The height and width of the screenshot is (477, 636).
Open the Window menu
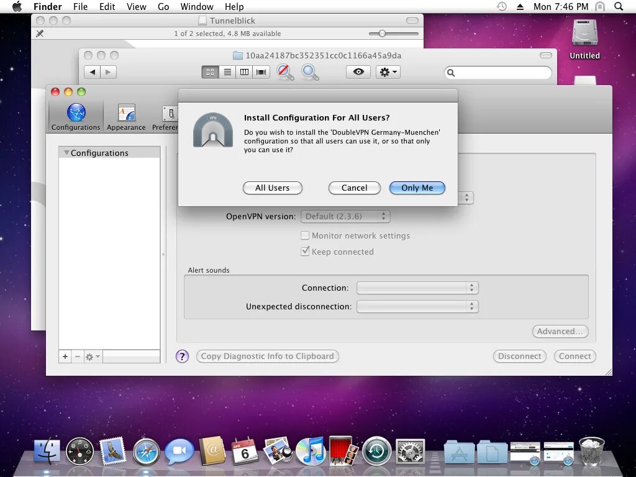tap(197, 6)
